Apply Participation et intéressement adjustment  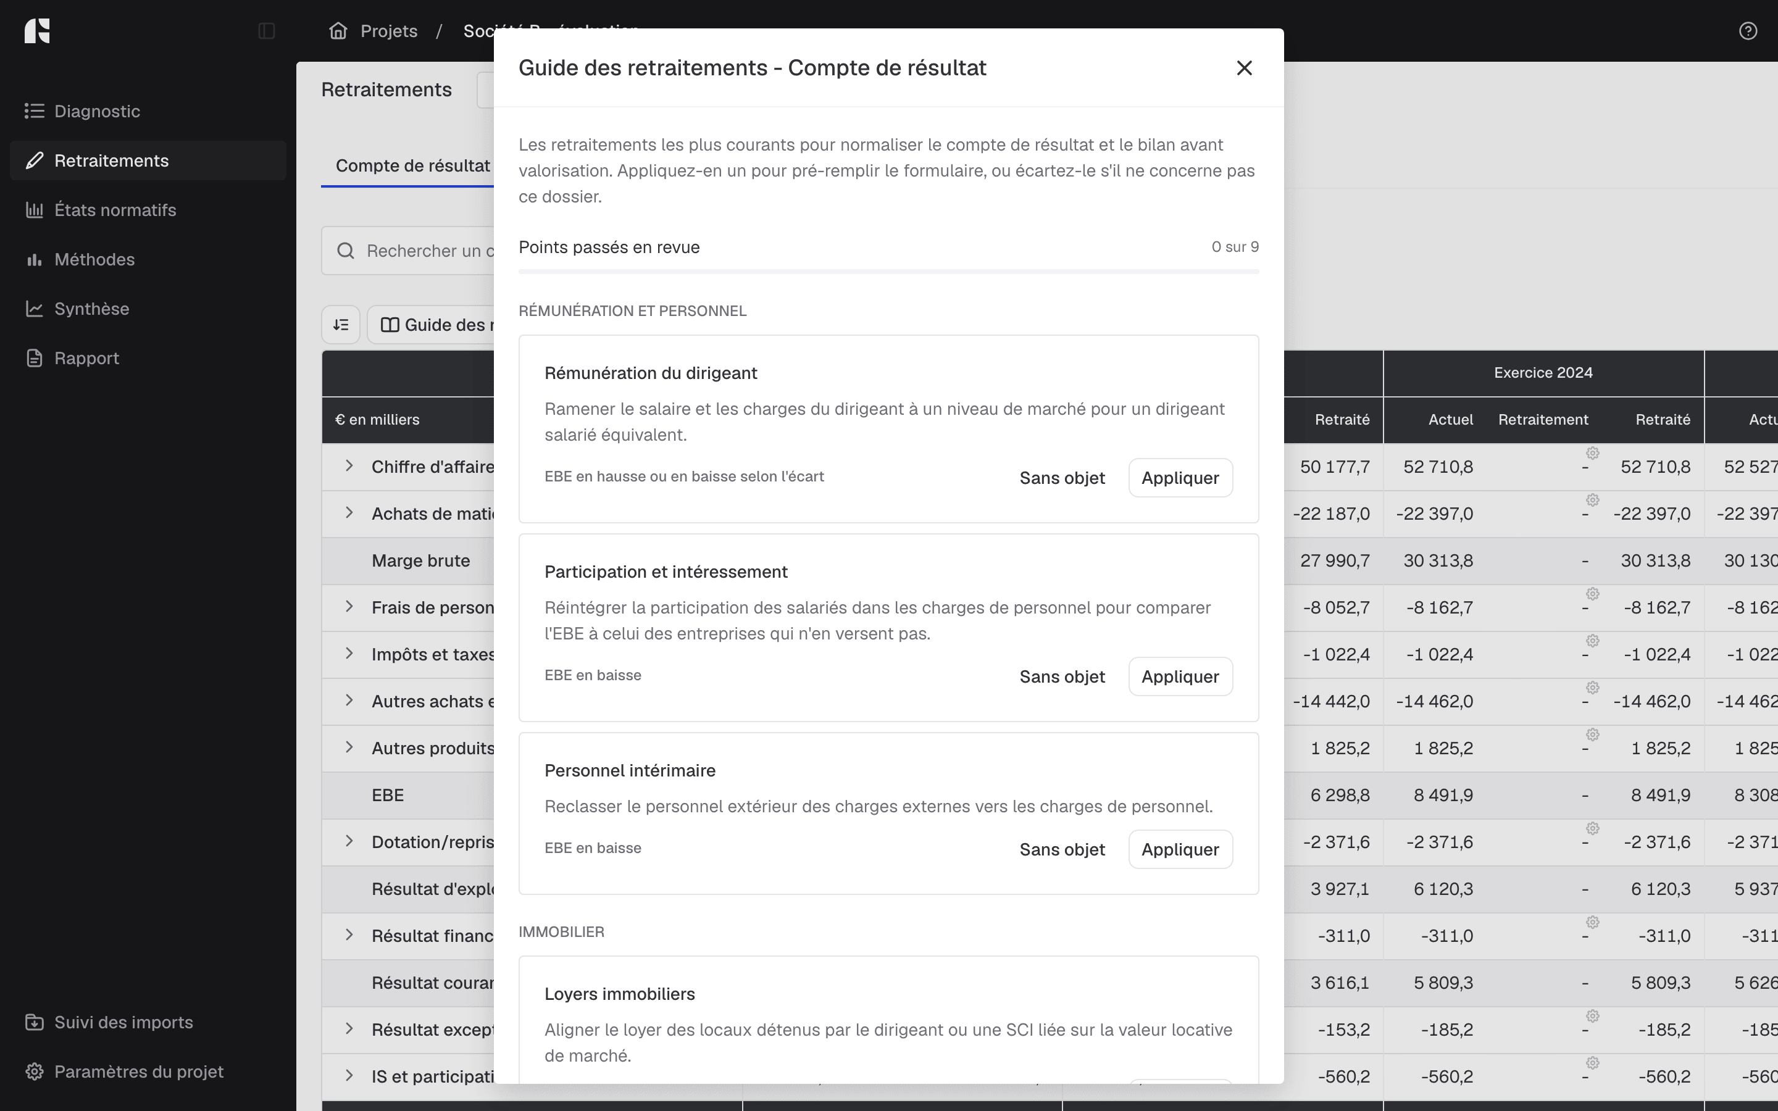coord(1180,676)
